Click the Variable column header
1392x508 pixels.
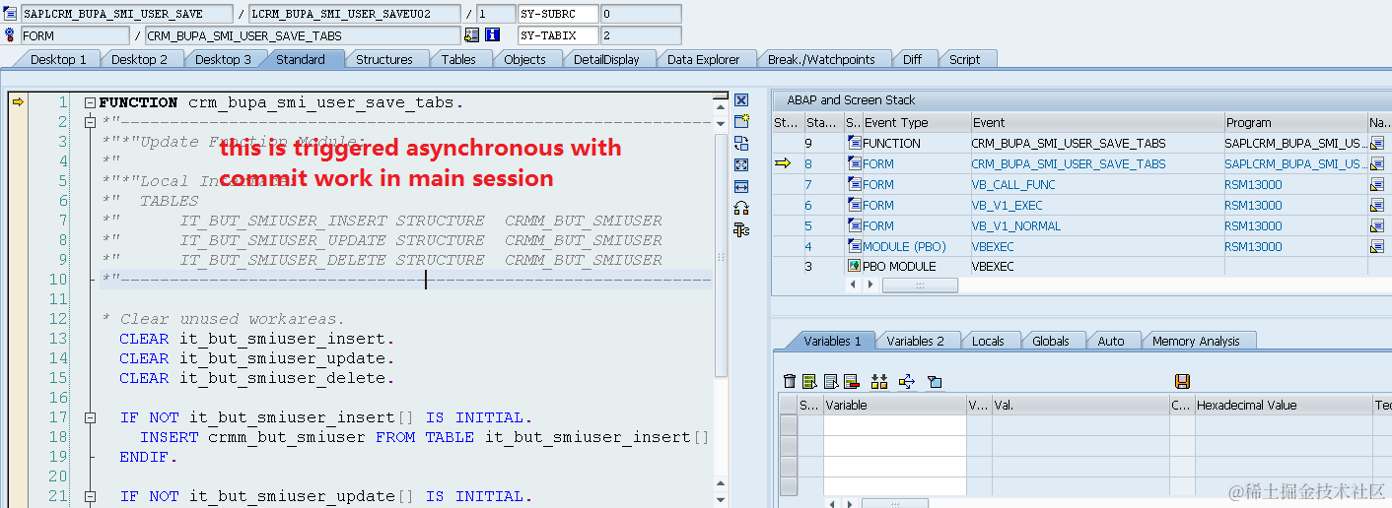click(x=894, y=405)
